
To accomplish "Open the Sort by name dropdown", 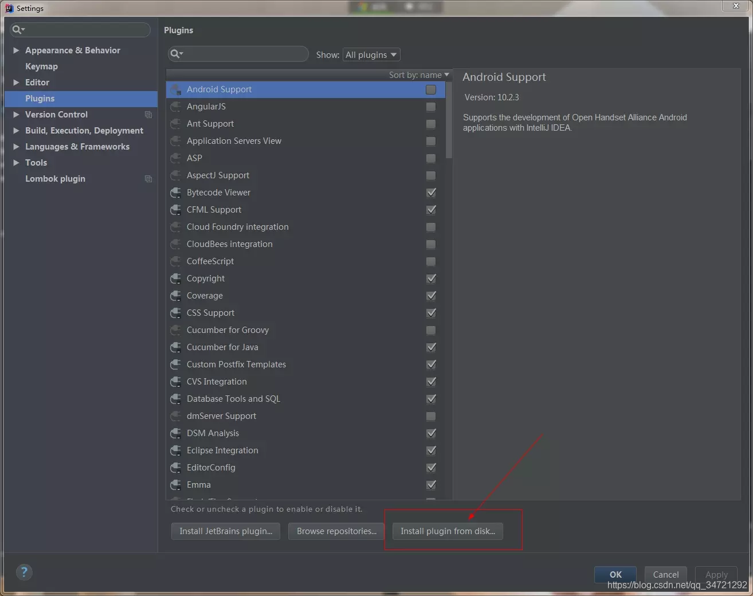I will tap(419, 75).
